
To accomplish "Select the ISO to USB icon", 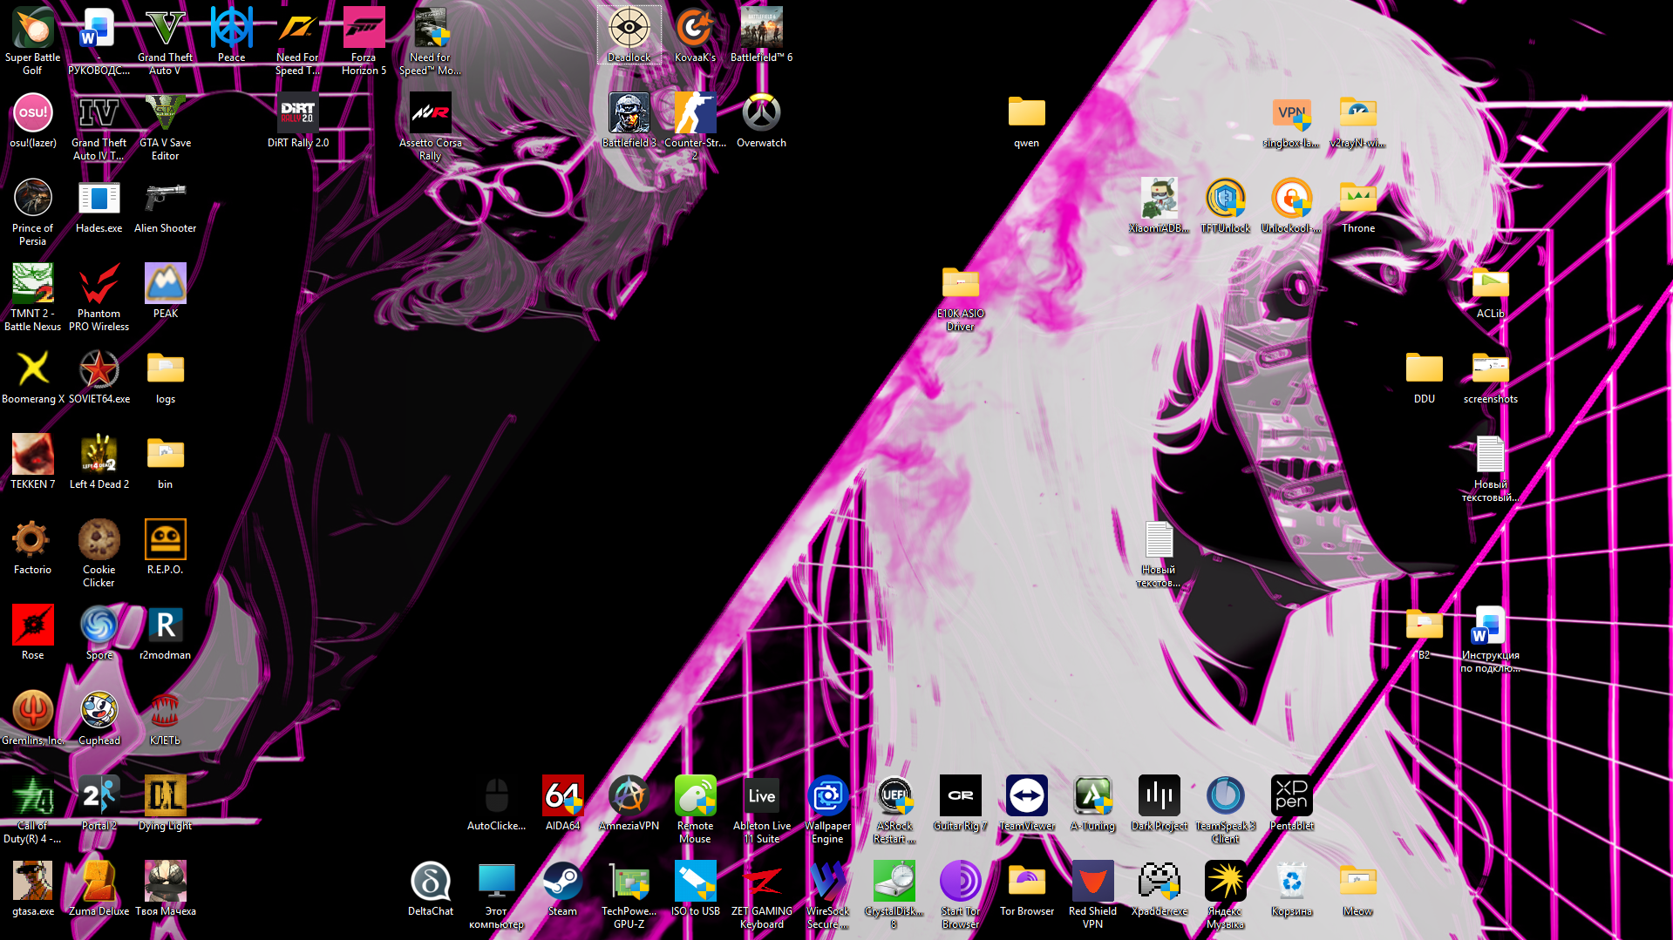I will coord(696,889).
